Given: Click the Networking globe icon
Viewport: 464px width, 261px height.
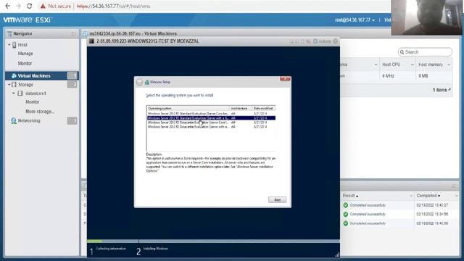Looking at the screenshot, I should (14, 121).
